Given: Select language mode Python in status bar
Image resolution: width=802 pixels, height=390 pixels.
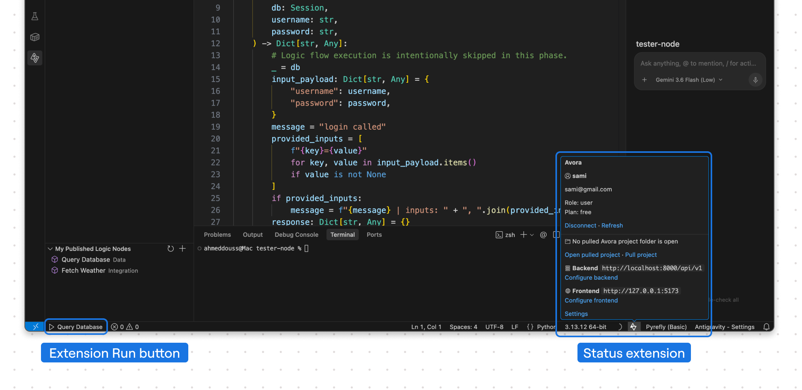Looking at the screenshot, I should (546, 327).
